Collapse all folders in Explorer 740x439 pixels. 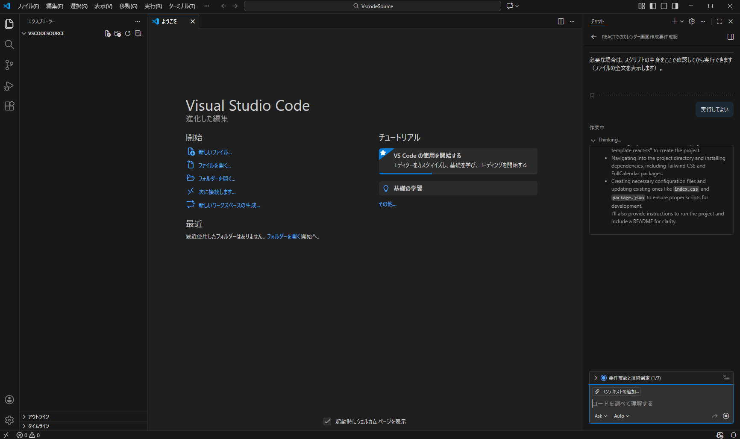138,33
